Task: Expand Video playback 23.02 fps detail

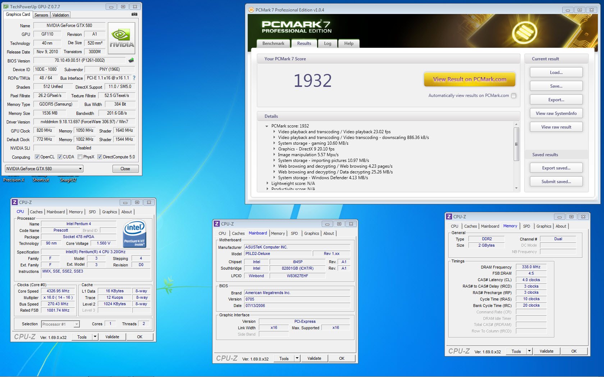Action: (x=274, y=132)
